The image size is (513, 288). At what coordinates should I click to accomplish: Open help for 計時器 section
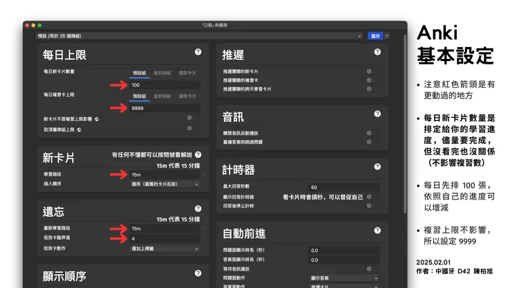point(377,167)
